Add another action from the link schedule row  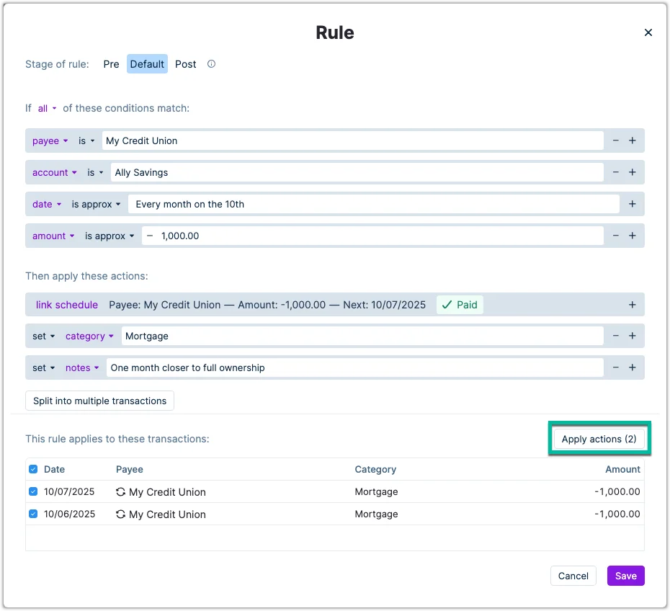click(633, 304)
